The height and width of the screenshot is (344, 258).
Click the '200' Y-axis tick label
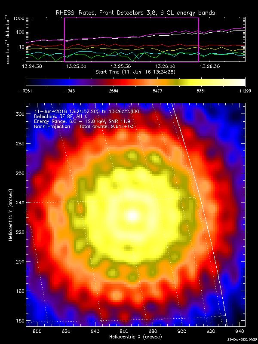(x=20, y=262)
